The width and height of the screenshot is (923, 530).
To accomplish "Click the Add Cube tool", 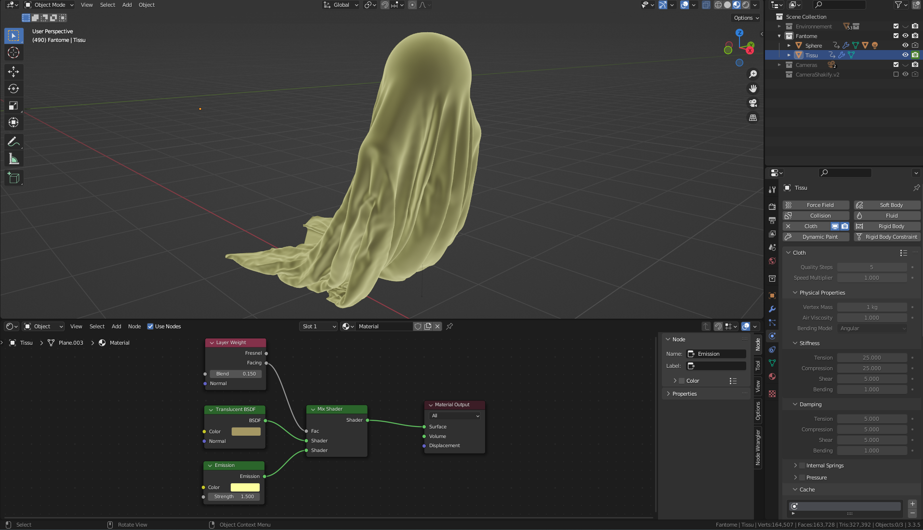I will coord(13,178).
